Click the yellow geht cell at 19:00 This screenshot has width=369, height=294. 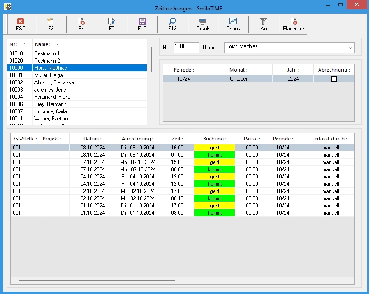[214, 177]
